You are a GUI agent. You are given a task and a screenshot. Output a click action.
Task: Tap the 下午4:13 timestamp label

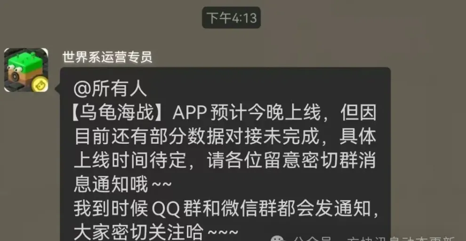(231, 18)
